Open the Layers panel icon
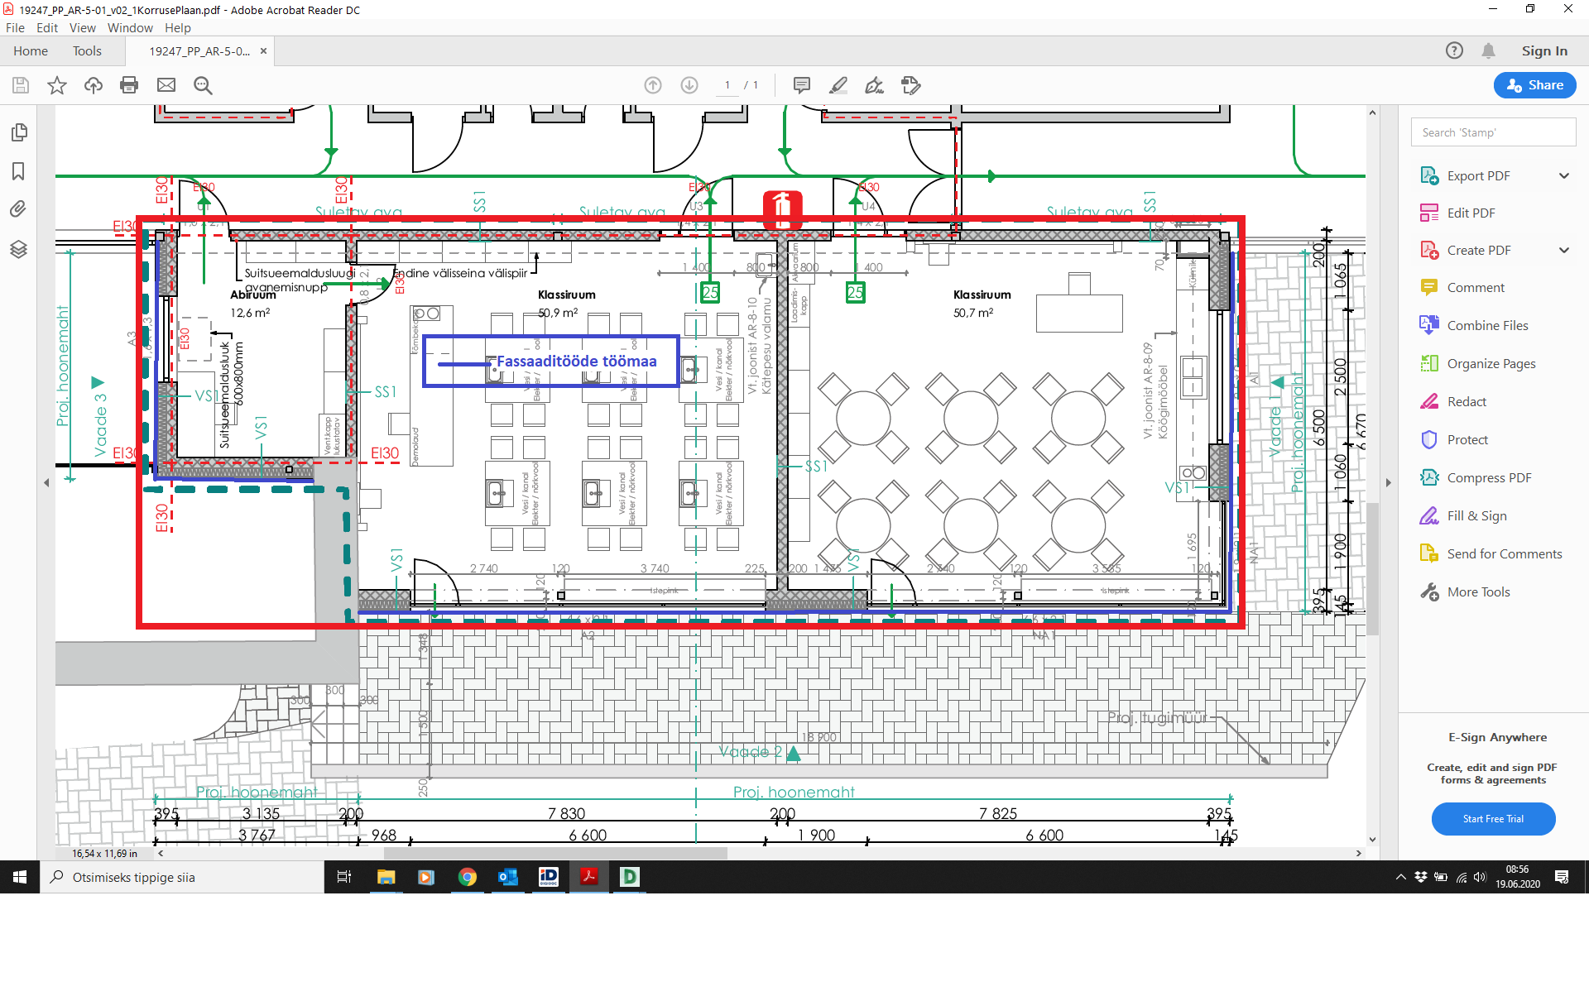1589x1001 pixels. point(18,249)
